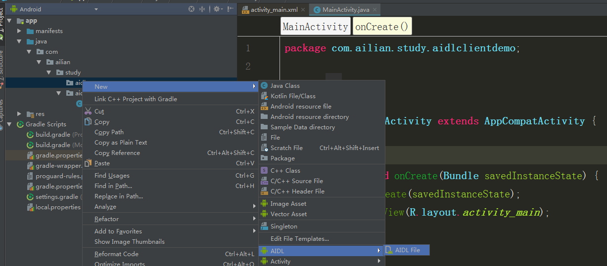Choose Find in Path...
This screenshot has width=607, height=266.
pyautogui.click(x=171, y=186)
